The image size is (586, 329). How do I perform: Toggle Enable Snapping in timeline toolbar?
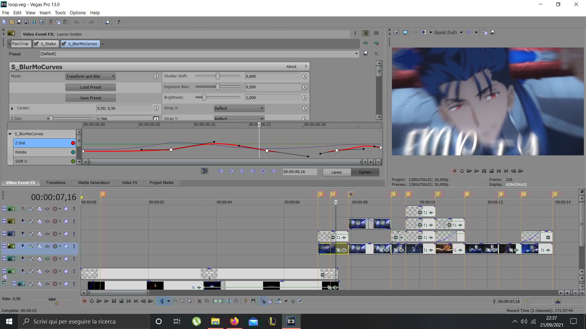263,301
